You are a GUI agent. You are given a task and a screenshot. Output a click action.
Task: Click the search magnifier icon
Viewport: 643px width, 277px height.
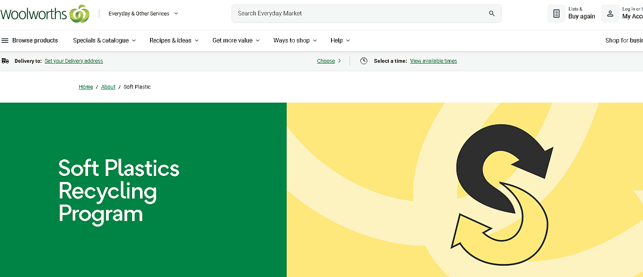click(x=492, y=14)
